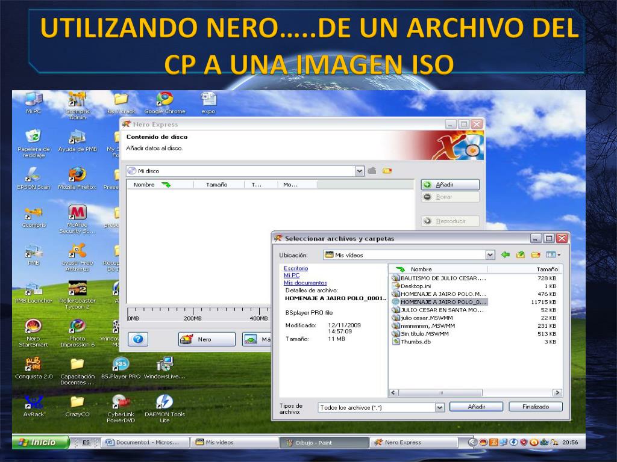Select BAUTISMO DE JULIO CESAR file
The width and height of the screenshot is (617, 462).
474,278
